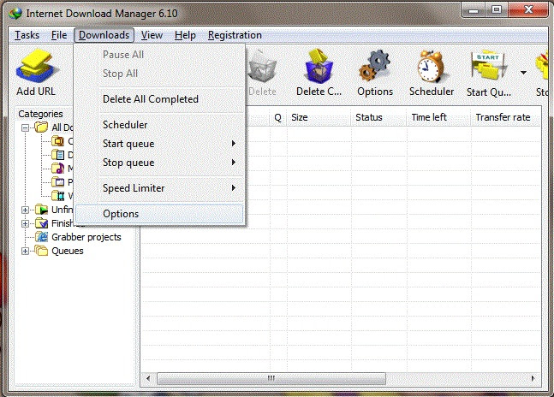
Task: Open the Tasks menu
Action: (x=27, y=35)
